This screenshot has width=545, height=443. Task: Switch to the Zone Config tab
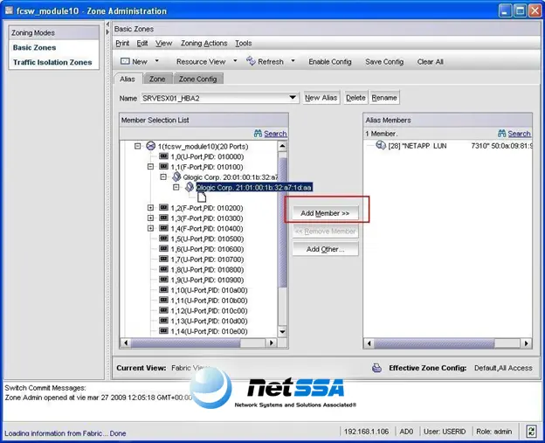point(197,79)
